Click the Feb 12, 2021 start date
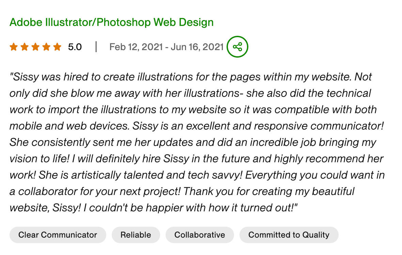This screenshot has width=402, height=255. pyautogui.click(x=136, y=47)
